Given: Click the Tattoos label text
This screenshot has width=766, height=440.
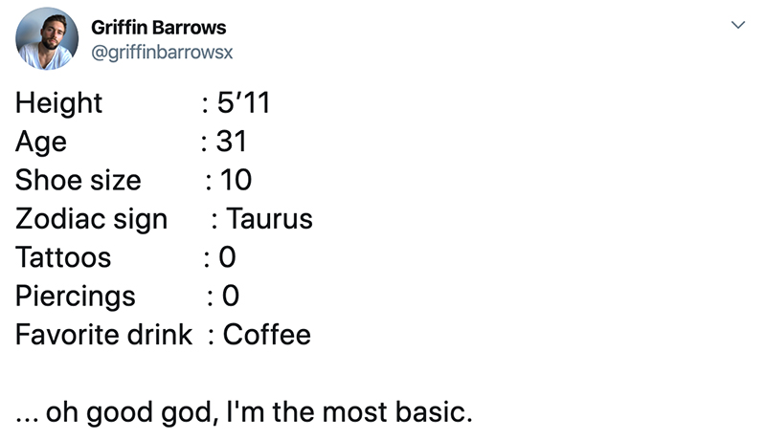Looking at the screenshot, I should pyautogui.click(x=63, y=257).
